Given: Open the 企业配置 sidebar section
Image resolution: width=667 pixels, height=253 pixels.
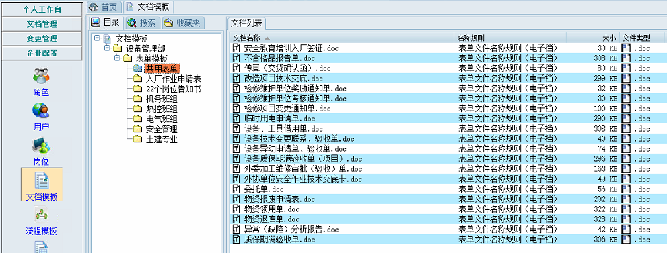Looking at the screenshot, I should coord(42,52).
